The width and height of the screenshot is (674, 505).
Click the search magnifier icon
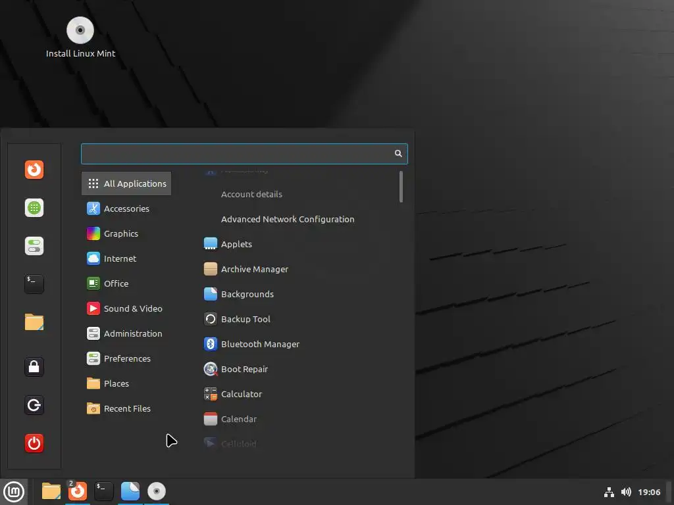[x=398, y=153]
